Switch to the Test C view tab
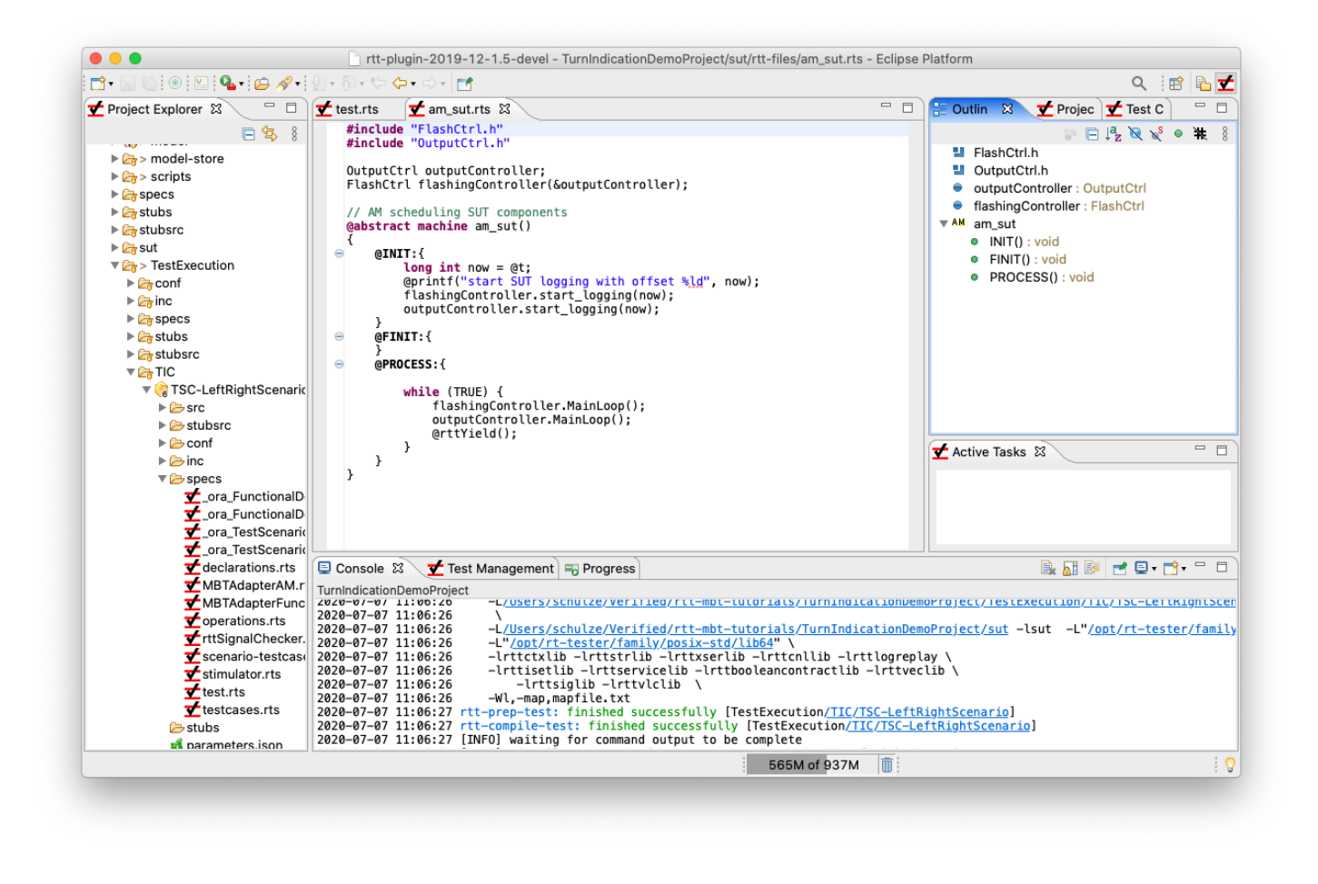Screen dimensions: 1318x884 point(1135,109)
